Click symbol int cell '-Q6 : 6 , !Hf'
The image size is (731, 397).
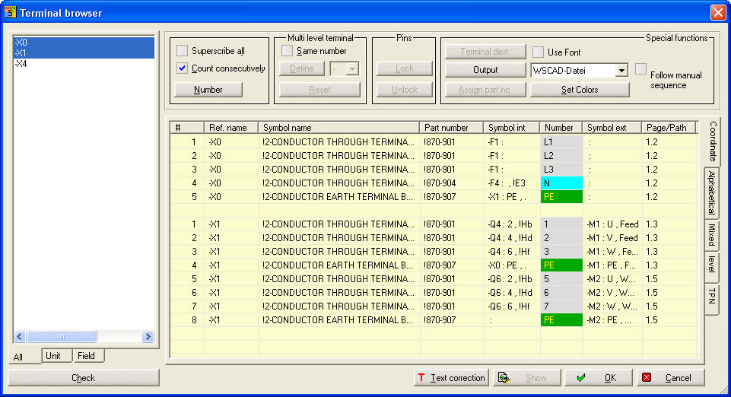tap(511, 306)
